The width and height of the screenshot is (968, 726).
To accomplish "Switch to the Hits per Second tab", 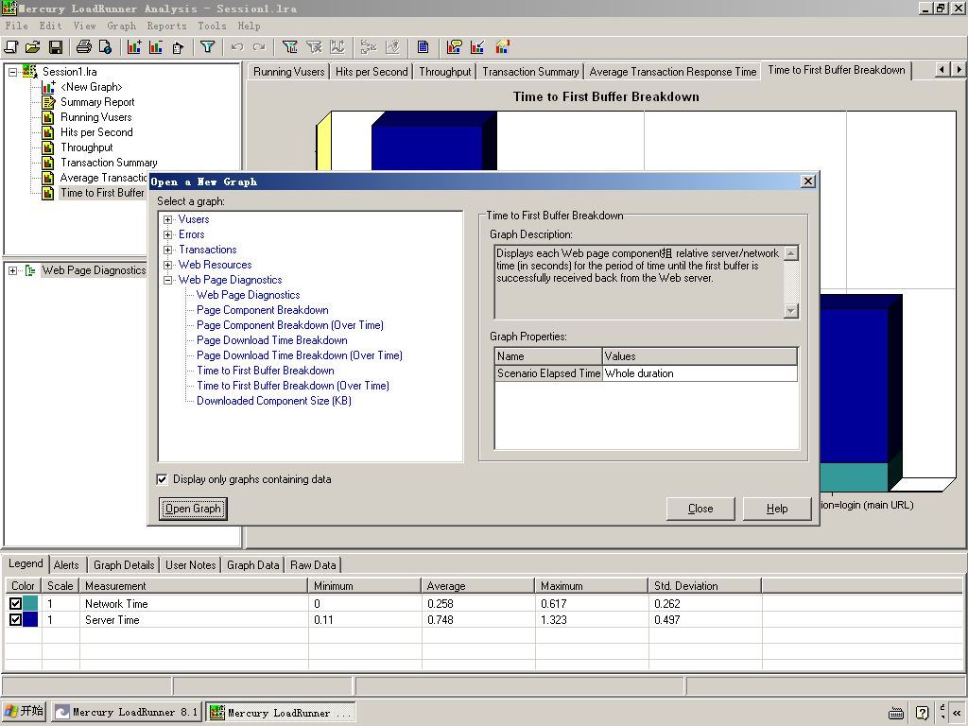I will pyautogui.click(x=372, y=72).
